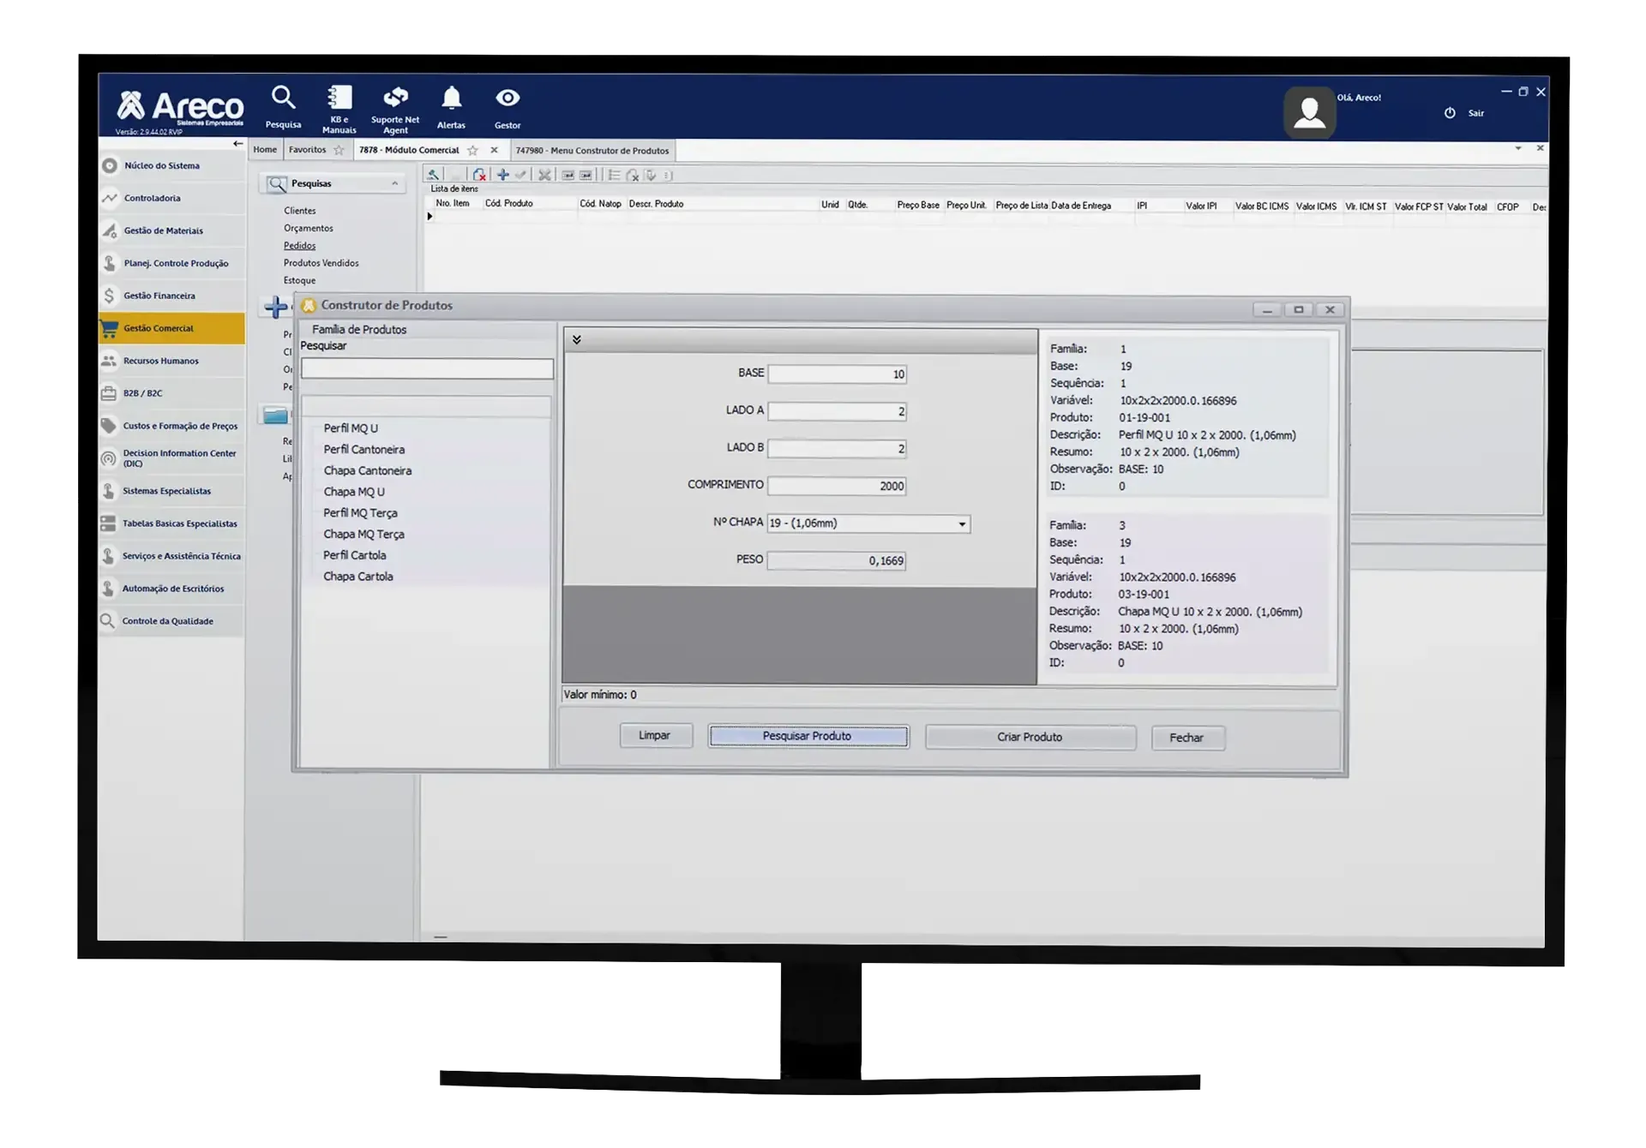
Task: Open the Alertas bell icon
Action: 452,99
